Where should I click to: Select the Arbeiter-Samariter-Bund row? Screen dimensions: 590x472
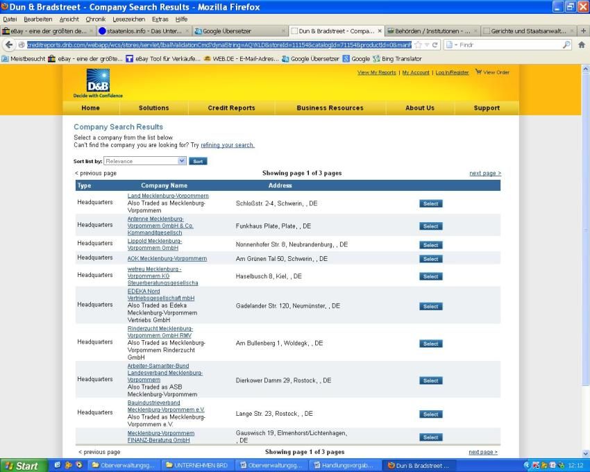(x=431, y=380)
